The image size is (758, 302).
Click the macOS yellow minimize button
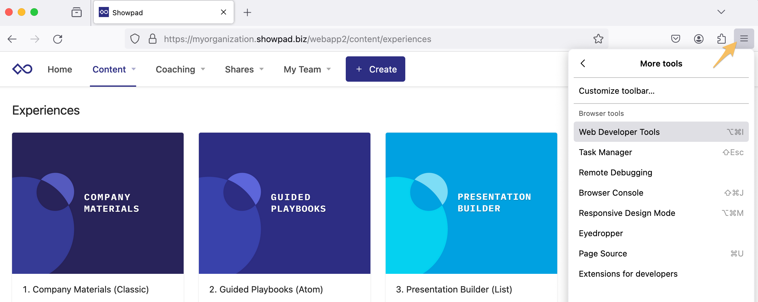[22, 12]
